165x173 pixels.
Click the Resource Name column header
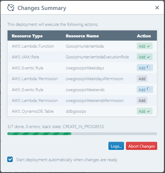[x=82, y=36]
